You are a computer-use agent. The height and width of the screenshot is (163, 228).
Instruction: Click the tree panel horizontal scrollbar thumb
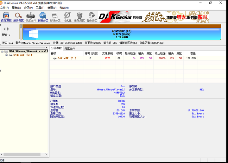(x=22, y=154)
